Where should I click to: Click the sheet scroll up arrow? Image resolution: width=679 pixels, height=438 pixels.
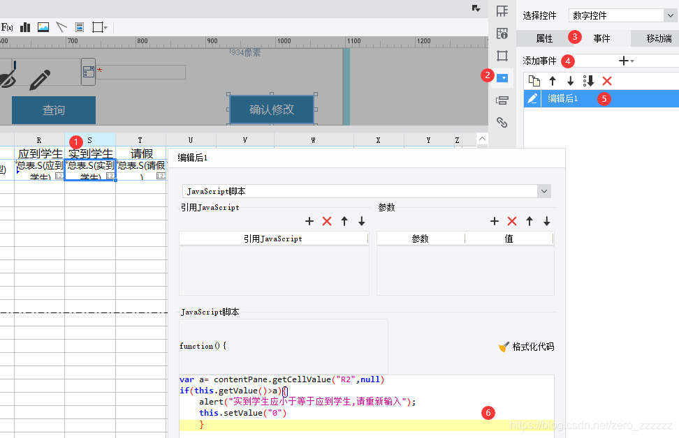(482, 139)
